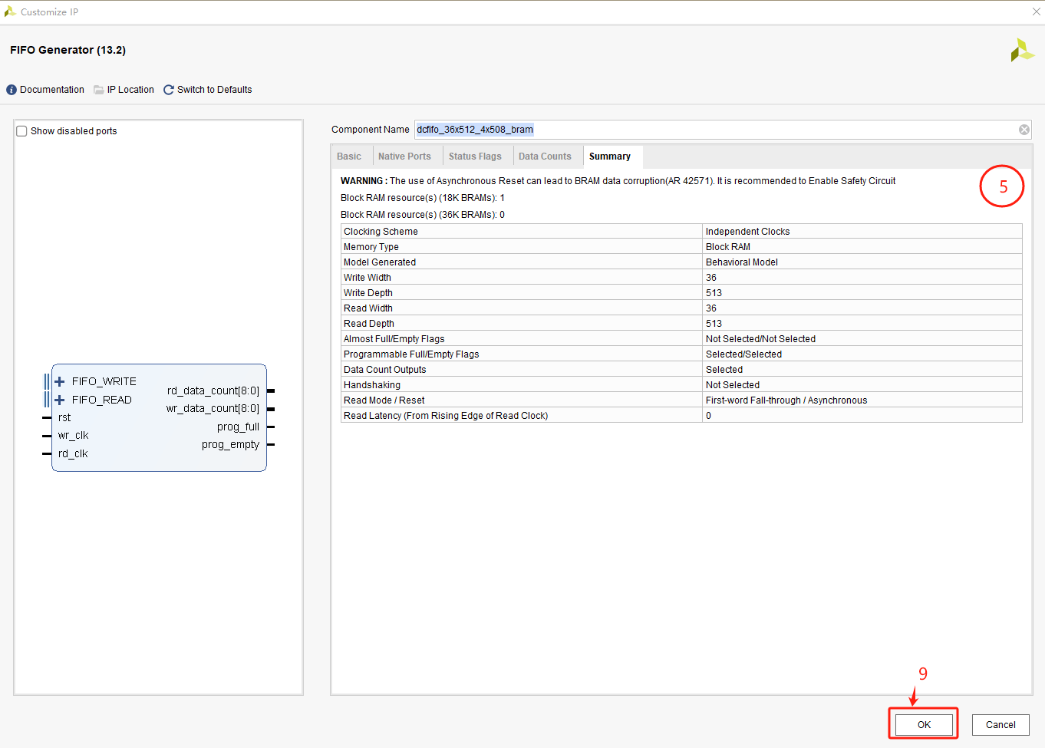Select the Write Width row label

368,278
